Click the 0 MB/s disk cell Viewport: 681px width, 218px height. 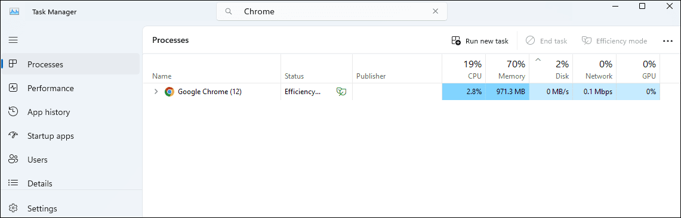point(551,92)
